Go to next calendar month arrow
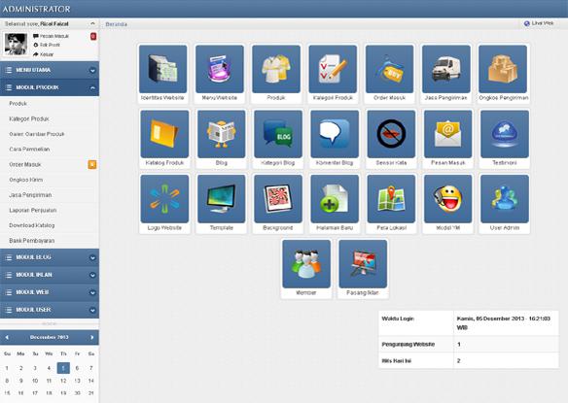This screenshot has height=403, width=568. (92, 337)
